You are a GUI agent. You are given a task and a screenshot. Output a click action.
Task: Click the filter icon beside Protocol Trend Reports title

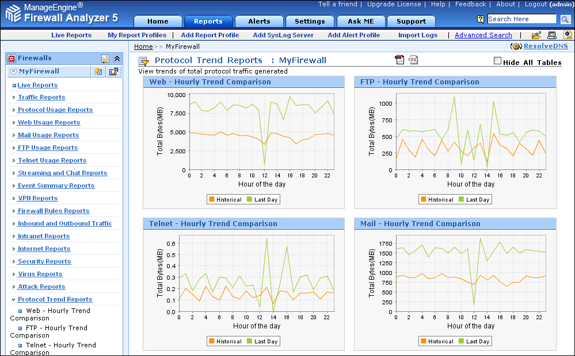[144, 61]
